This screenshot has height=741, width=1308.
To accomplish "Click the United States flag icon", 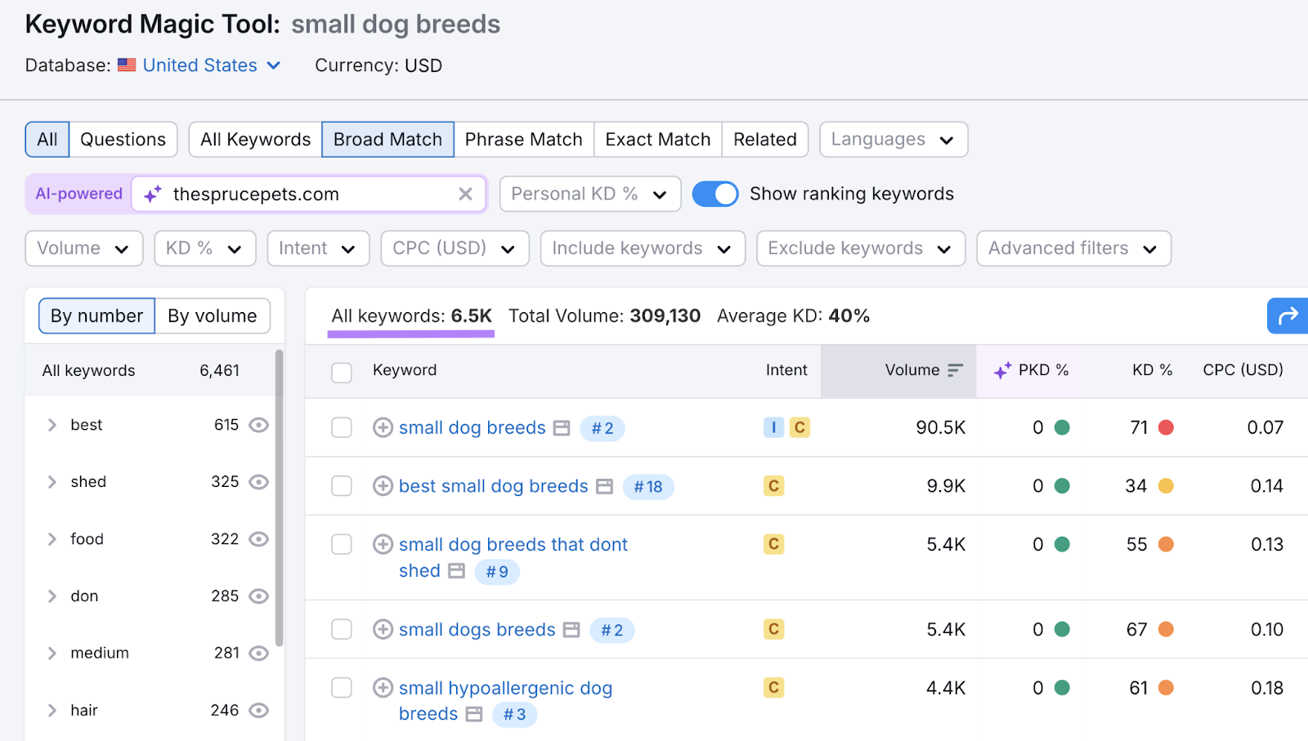I will 126,65.
